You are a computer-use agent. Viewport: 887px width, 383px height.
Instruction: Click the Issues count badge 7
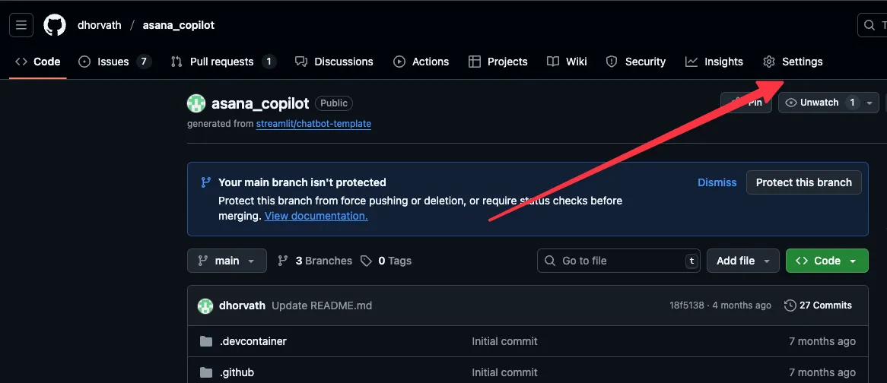(x=144, y=62)
